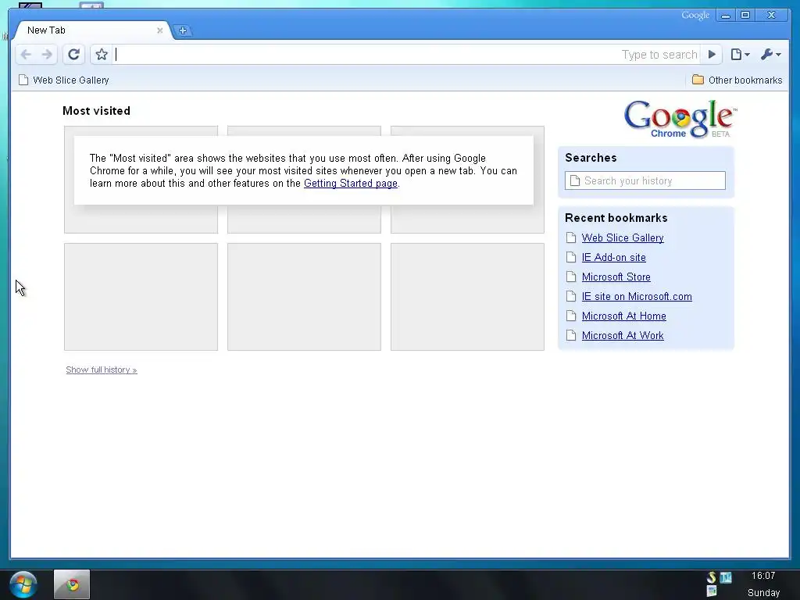Viewport: 800px width, 600px height.
Task: Click the page icon beside Microsoft Store
Action: click(571, 277)
